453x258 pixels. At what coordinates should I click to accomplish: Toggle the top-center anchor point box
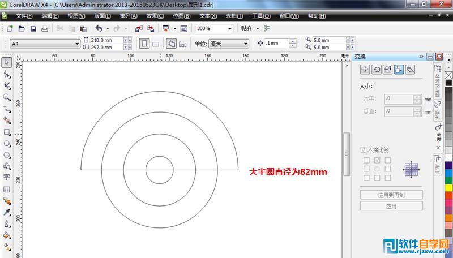click(377, 160)
